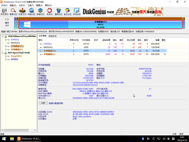
Task: Click the DiskGenius professional edition banner
Action: pos(122,12)
